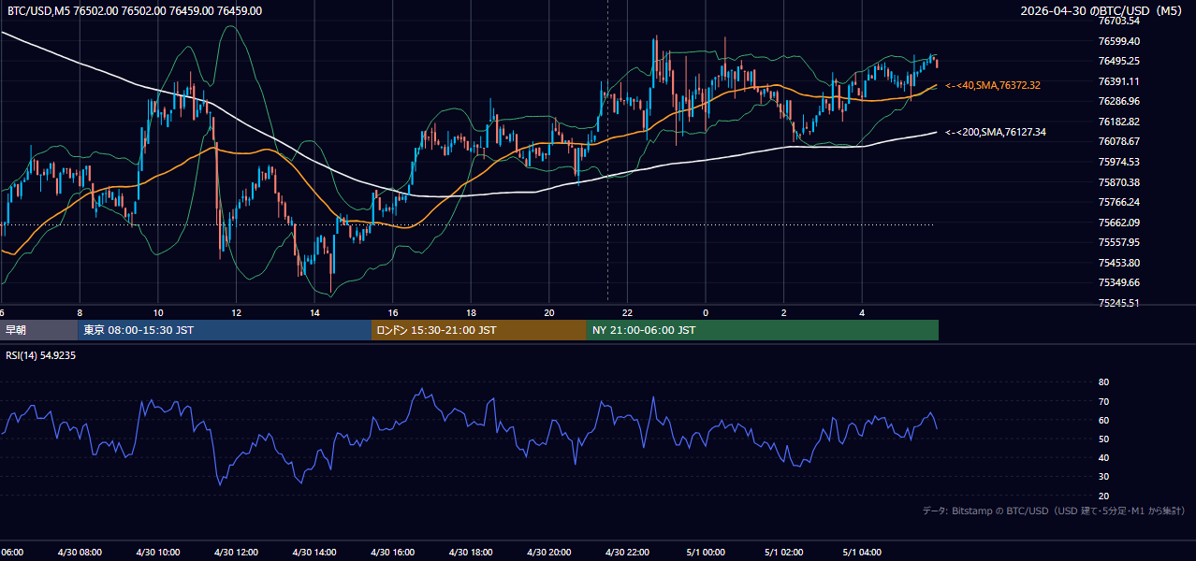Click price axis value 75870.38

pyautogui.click(x=1118, y=182)
